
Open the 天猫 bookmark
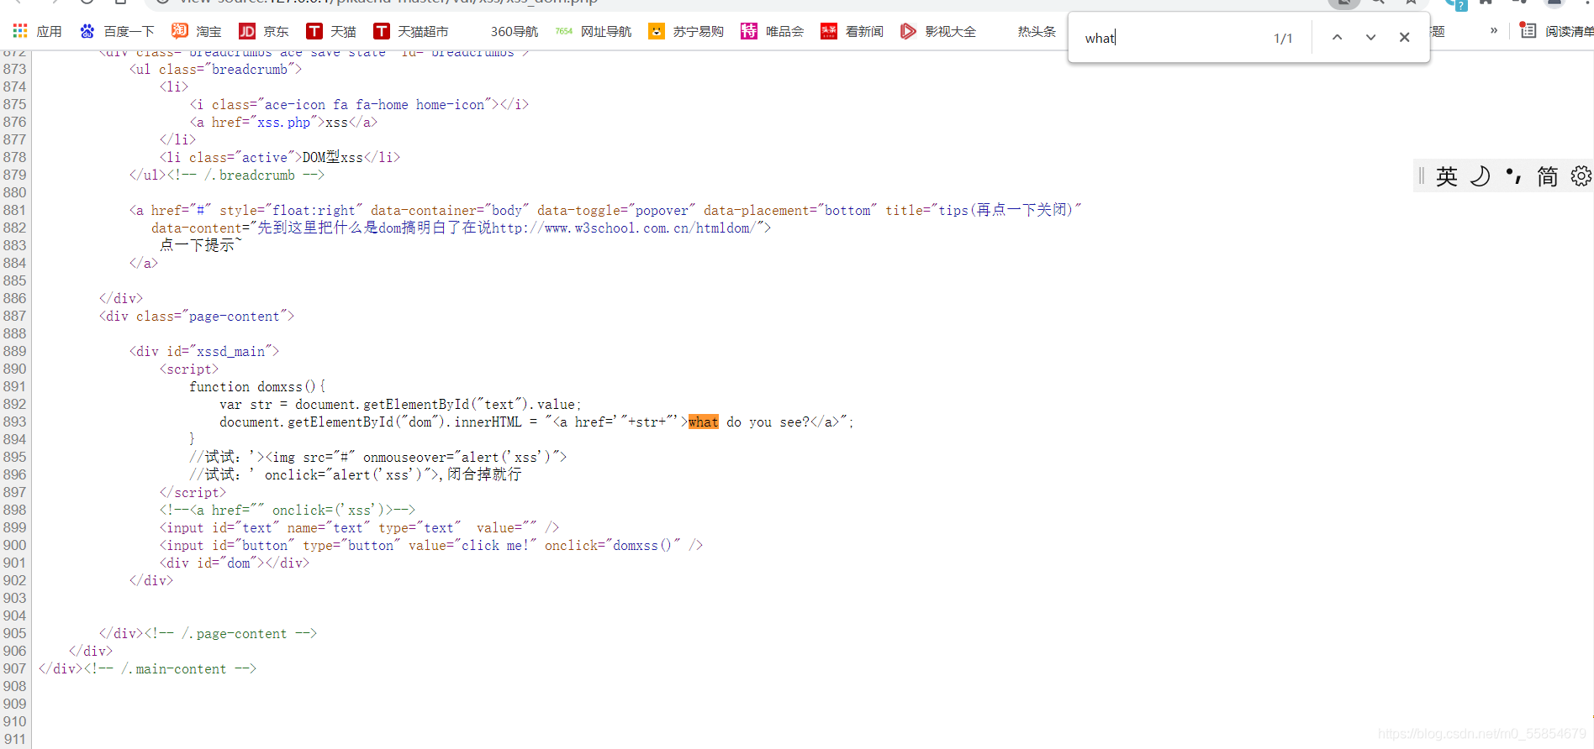point(331,31)
